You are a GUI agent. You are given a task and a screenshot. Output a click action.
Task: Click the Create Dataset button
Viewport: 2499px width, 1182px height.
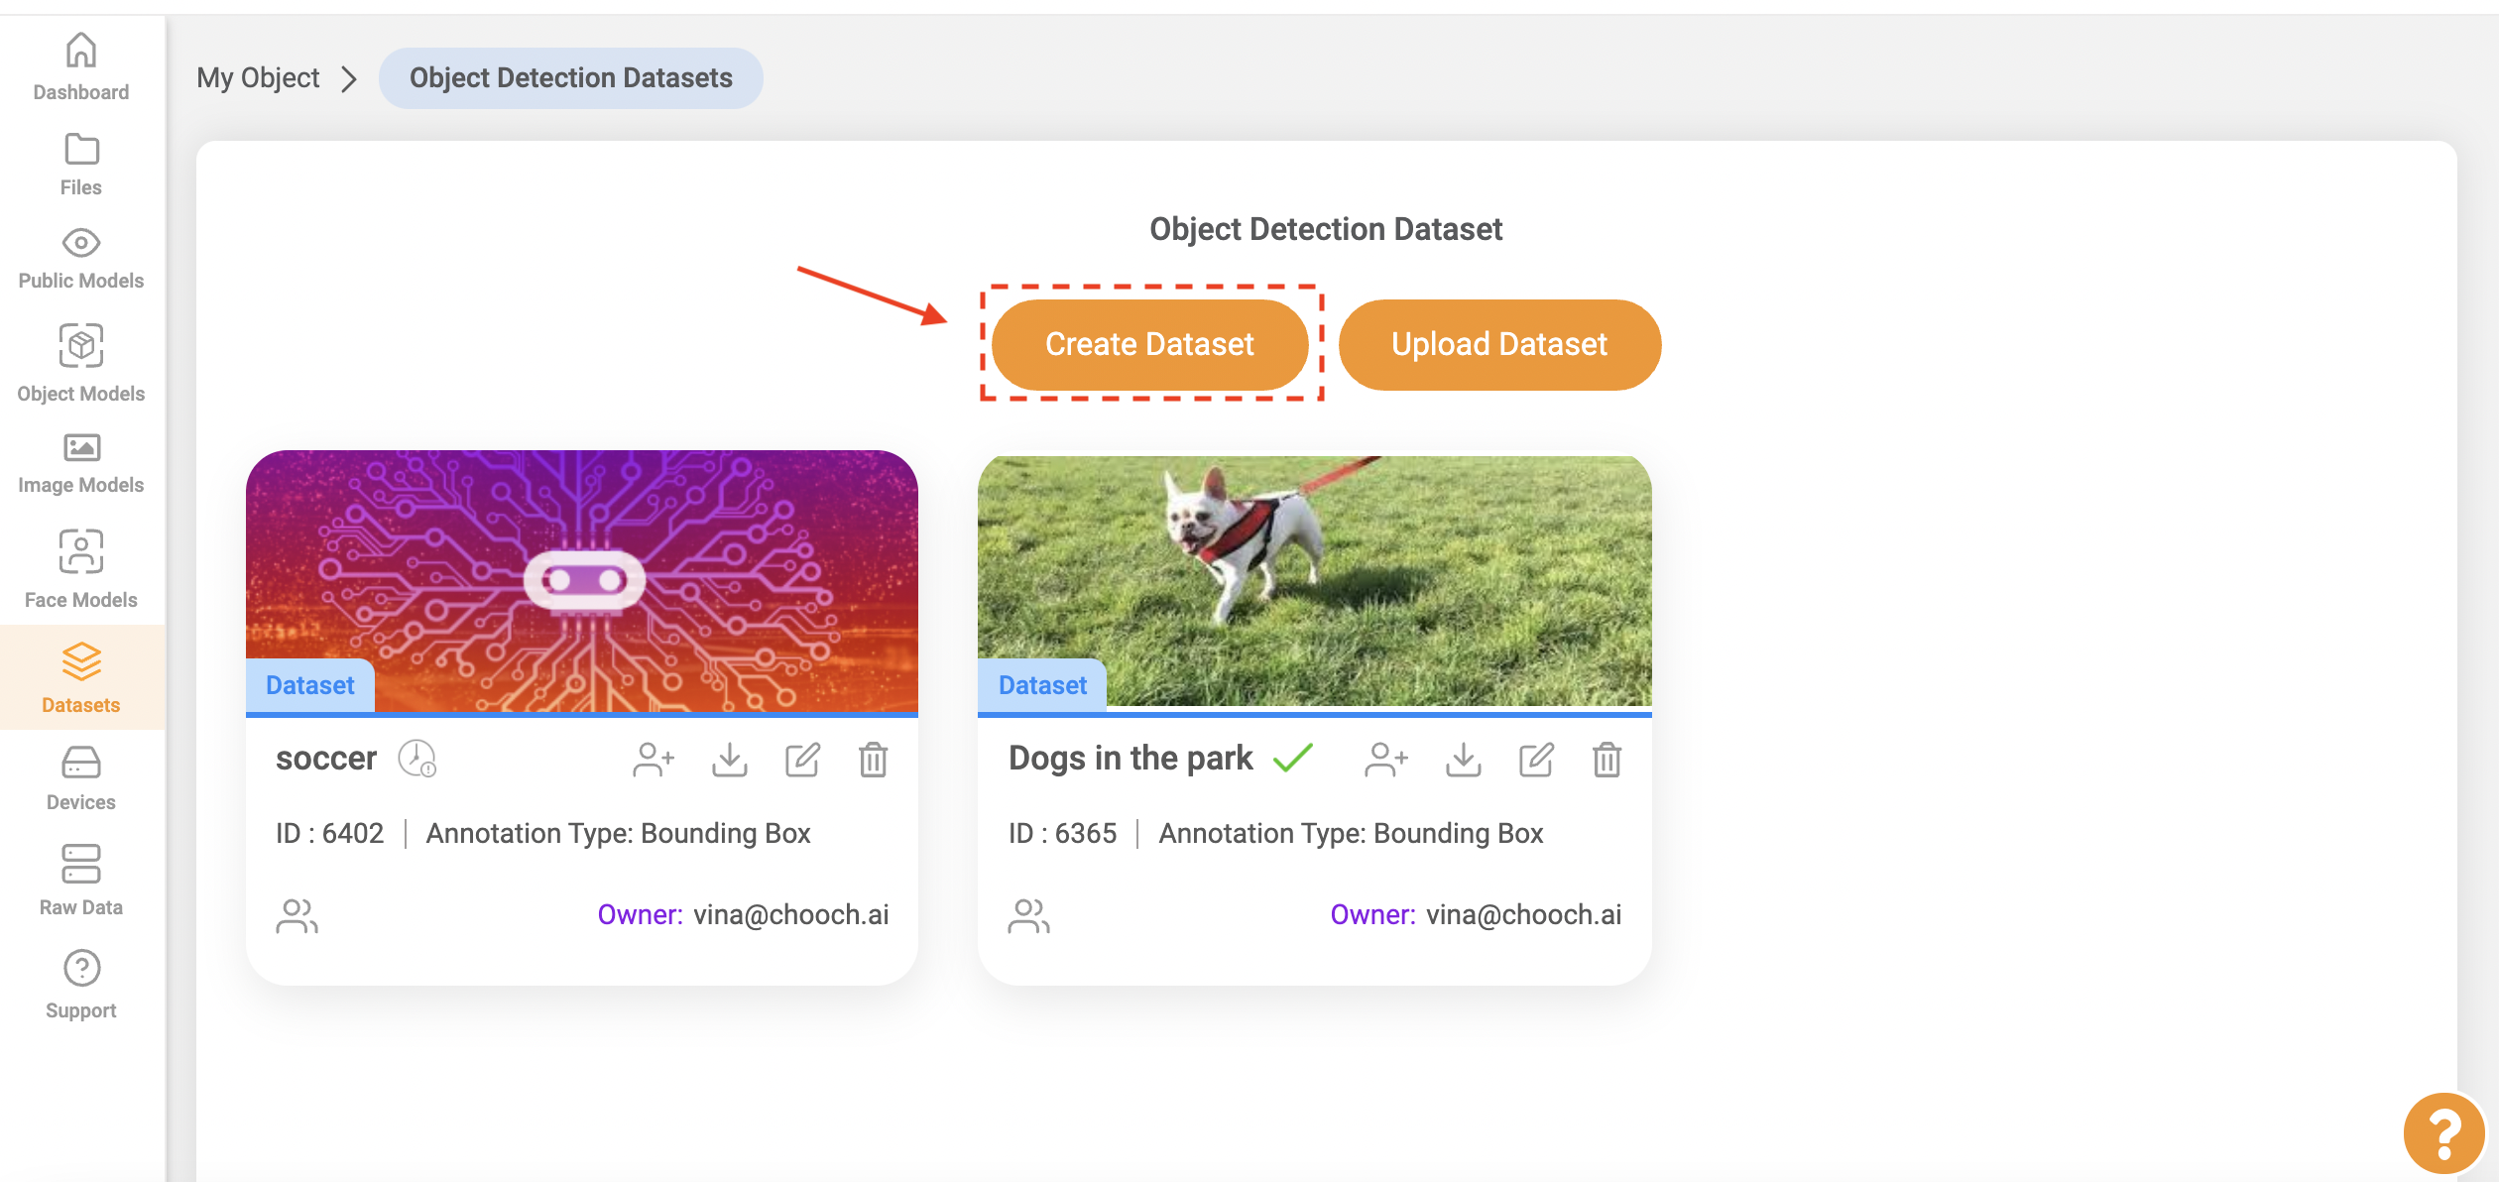coord(1149,344)
